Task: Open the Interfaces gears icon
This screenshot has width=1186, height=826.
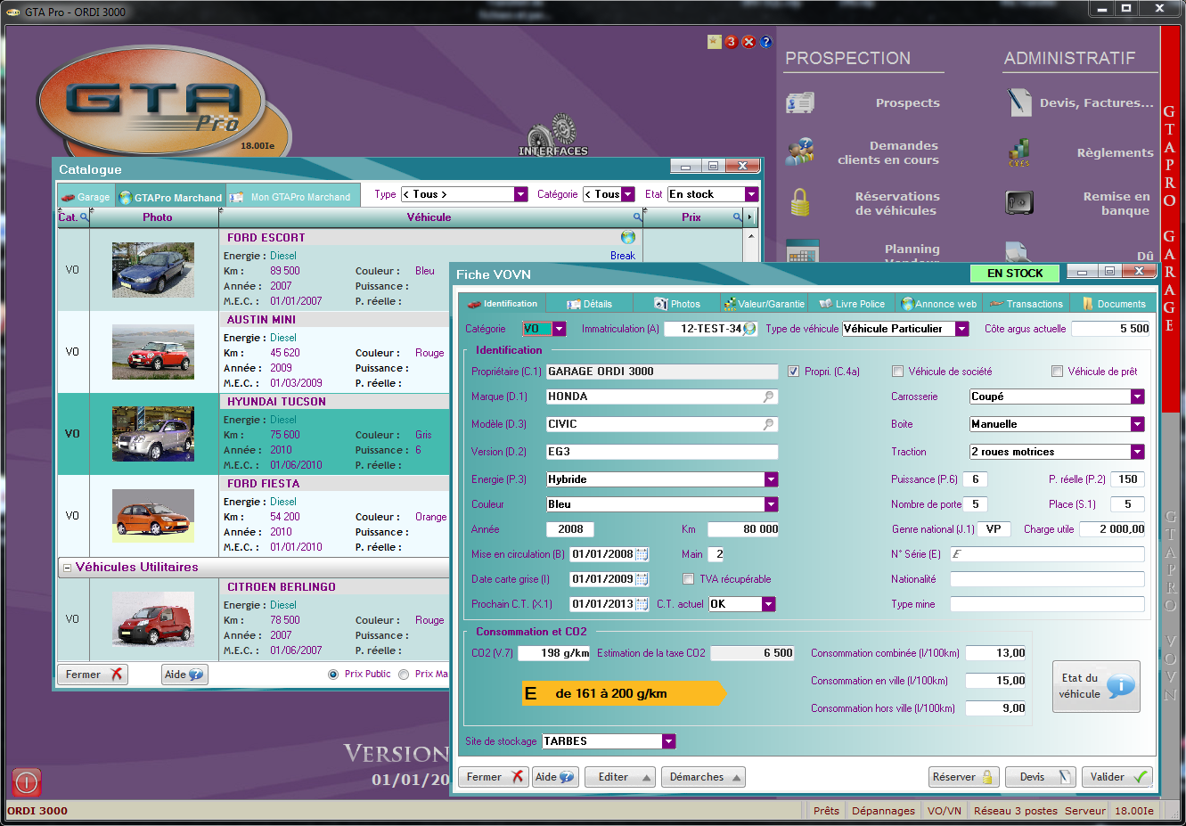Action: [x=553, y=134]
